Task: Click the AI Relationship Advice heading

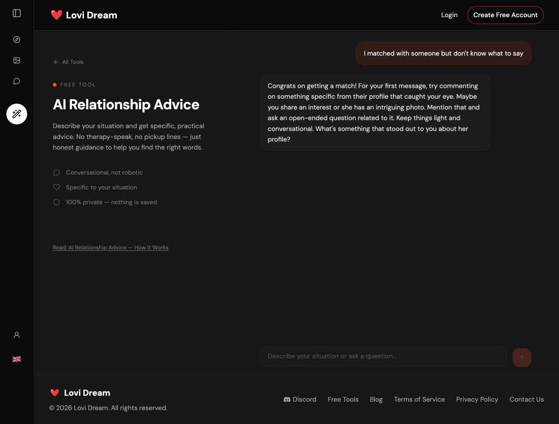Action: click(126, 105)
